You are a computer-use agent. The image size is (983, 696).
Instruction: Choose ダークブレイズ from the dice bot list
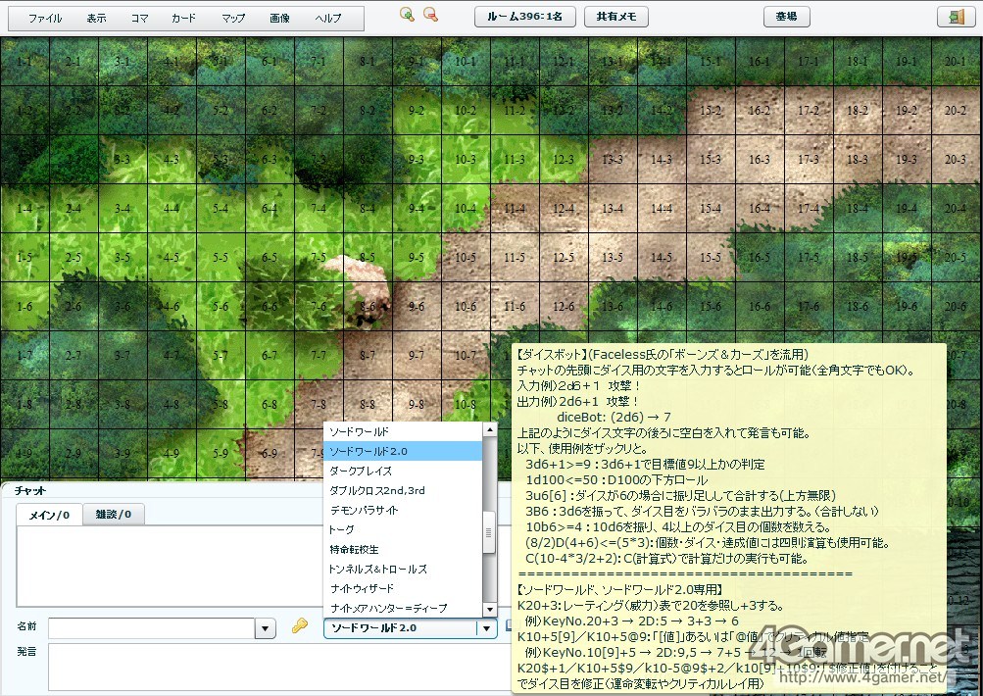click(403, 471)
